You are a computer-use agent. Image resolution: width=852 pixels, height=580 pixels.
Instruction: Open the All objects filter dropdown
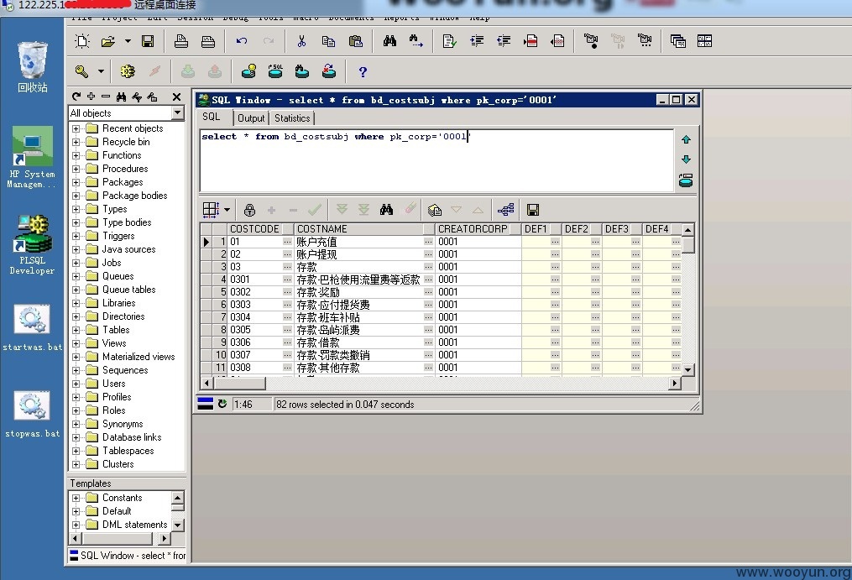[177, 112]
